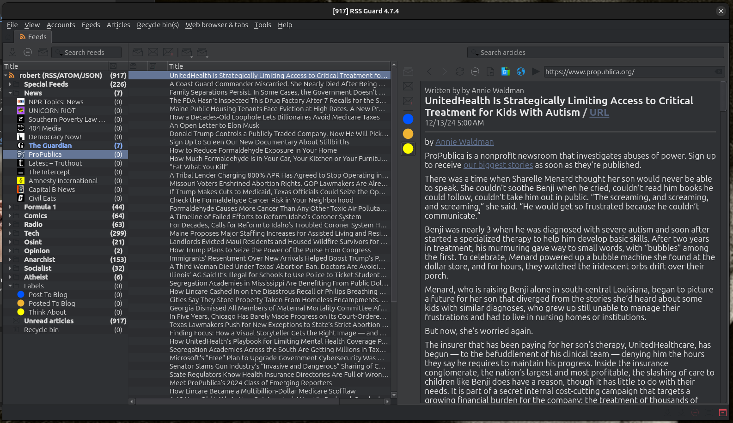Open the Tools menu

pos(263,25)
